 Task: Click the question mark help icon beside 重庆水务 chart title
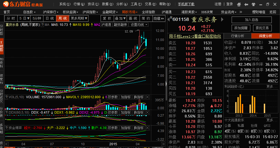tap(42, 25)
